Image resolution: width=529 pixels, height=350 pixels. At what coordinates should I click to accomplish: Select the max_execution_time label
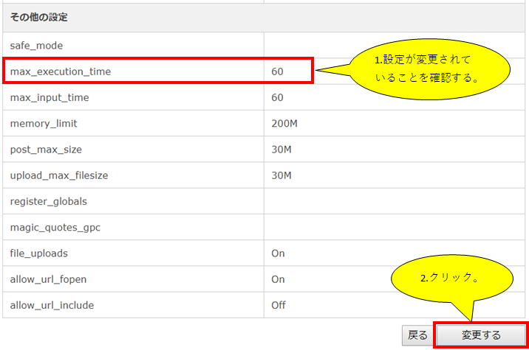coord(61,71)
